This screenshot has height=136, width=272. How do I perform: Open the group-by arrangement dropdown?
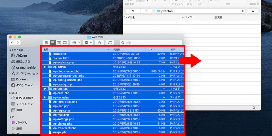coord(76,42)
